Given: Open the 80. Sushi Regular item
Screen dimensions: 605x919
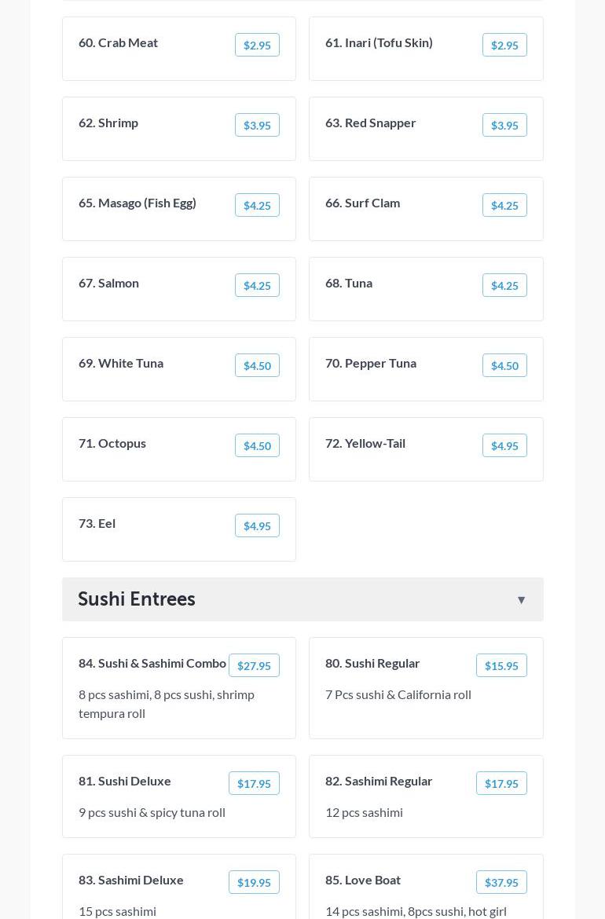Looking at the screenshot, I should click(x=372, y=663).
